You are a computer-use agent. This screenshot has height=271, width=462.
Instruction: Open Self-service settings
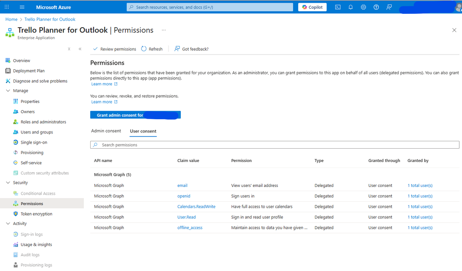coord(31,163)
